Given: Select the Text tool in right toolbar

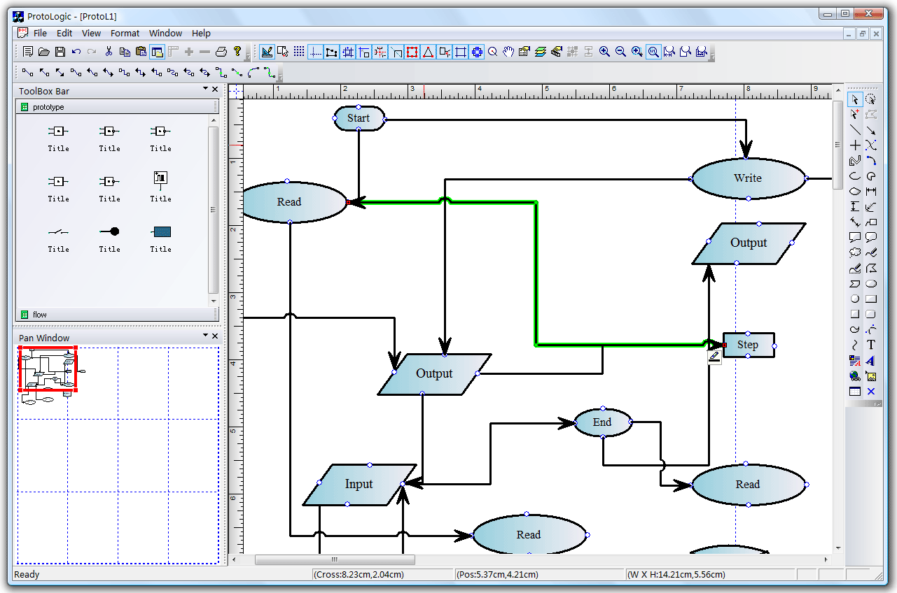Looking at the screenshot, I should pyautogui.click(x=871, y=345).
